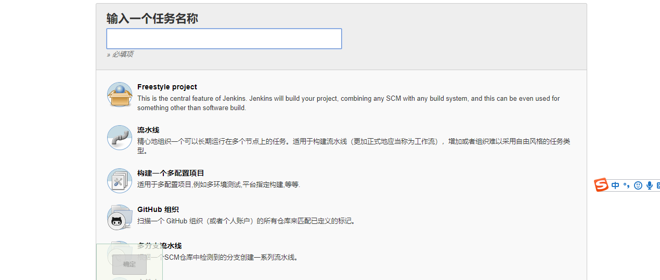This screenshot has width=660, height=280.
Task: Click the 适用于多配置项目 description text
Action: (219, 184)
